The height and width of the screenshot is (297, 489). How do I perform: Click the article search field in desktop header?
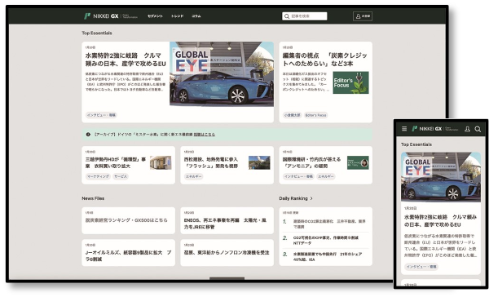pos(304,16)
